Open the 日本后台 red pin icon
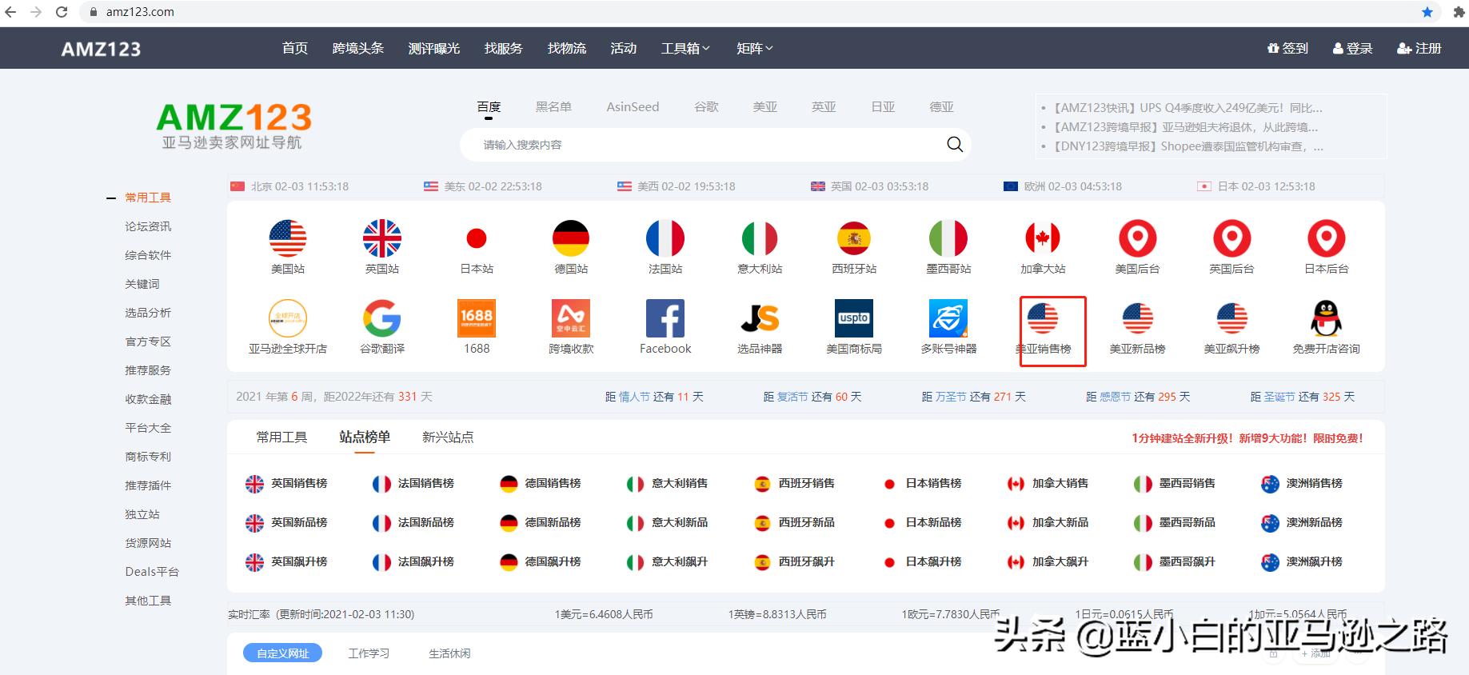This screenshot has width=1469, height=675. (1326, 238)
